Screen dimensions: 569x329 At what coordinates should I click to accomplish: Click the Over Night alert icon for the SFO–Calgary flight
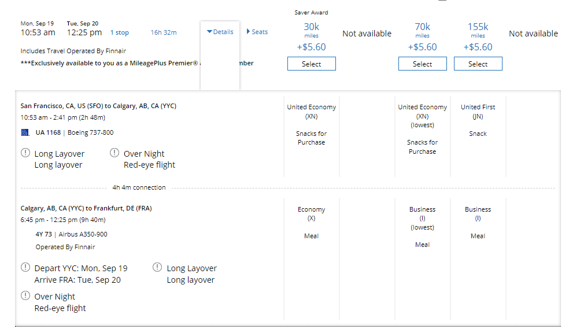tap(114, 153)
